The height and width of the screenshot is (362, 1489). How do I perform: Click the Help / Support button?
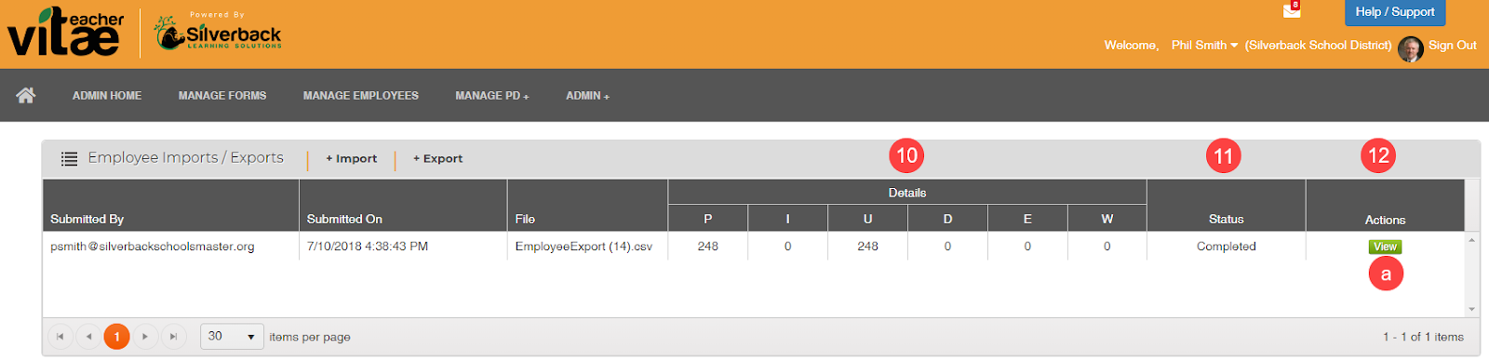(1395, 12)
